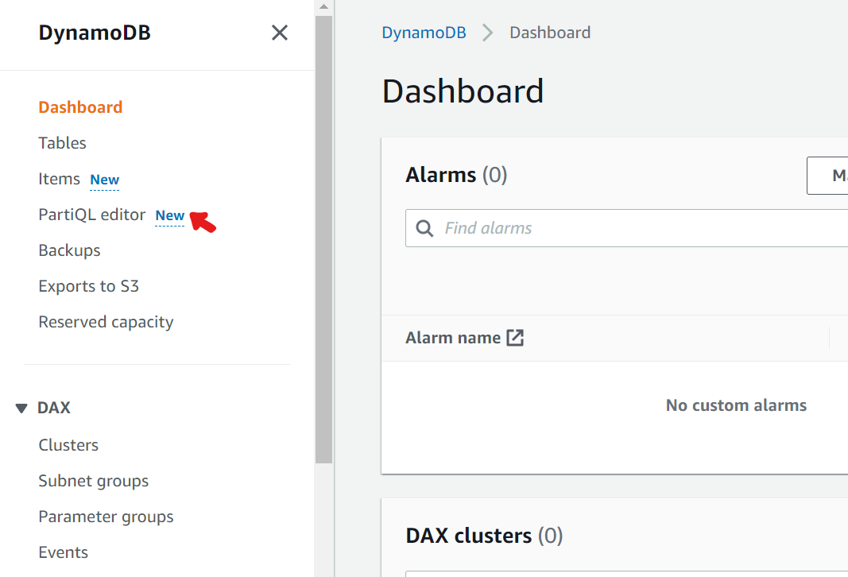Click the partially visible button in Alarms header
848x577 pixels.
point(827,176)
